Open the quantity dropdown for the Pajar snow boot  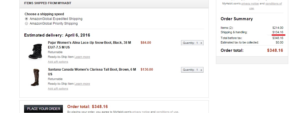coord(192,43)
